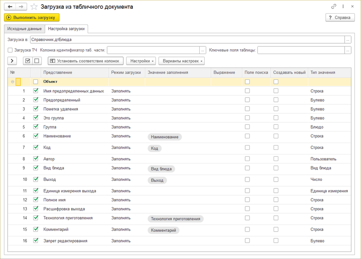This screenshot has width=361, height=259.
Task: Click the right chevron expand button
Action: pos(12,61)
